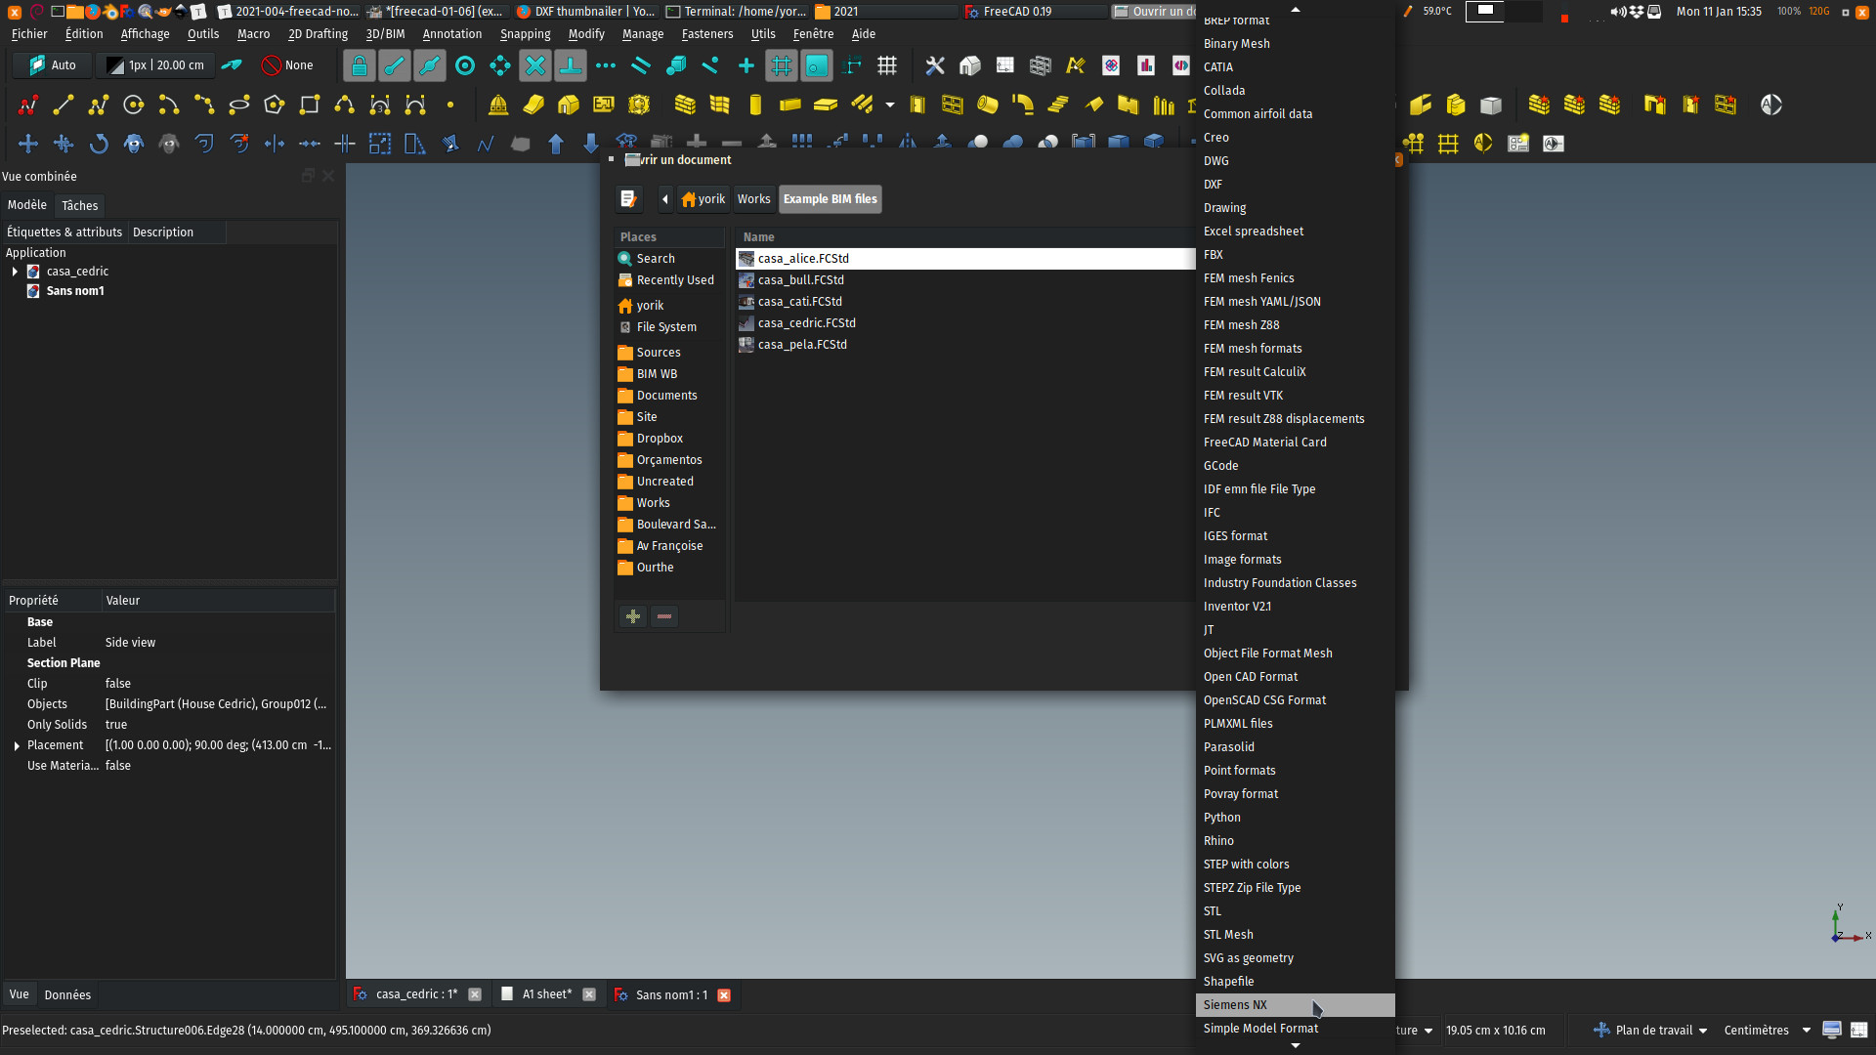Choose the Draft ellipse tool
The width and height of the screenshot is (1876, 1055).
(239, 105)
